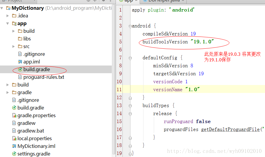
Task: Click the app.iml module file icon
Action: tap(20, 62)
